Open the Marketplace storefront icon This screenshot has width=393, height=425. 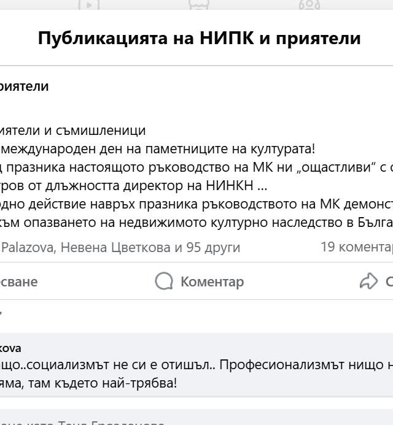click(199, 5)
